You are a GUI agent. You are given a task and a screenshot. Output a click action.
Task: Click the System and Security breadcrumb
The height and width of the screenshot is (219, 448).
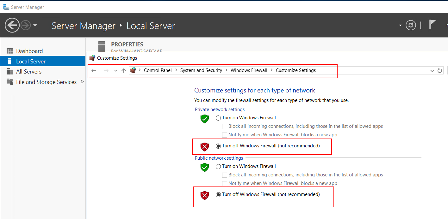coord(201,70)
